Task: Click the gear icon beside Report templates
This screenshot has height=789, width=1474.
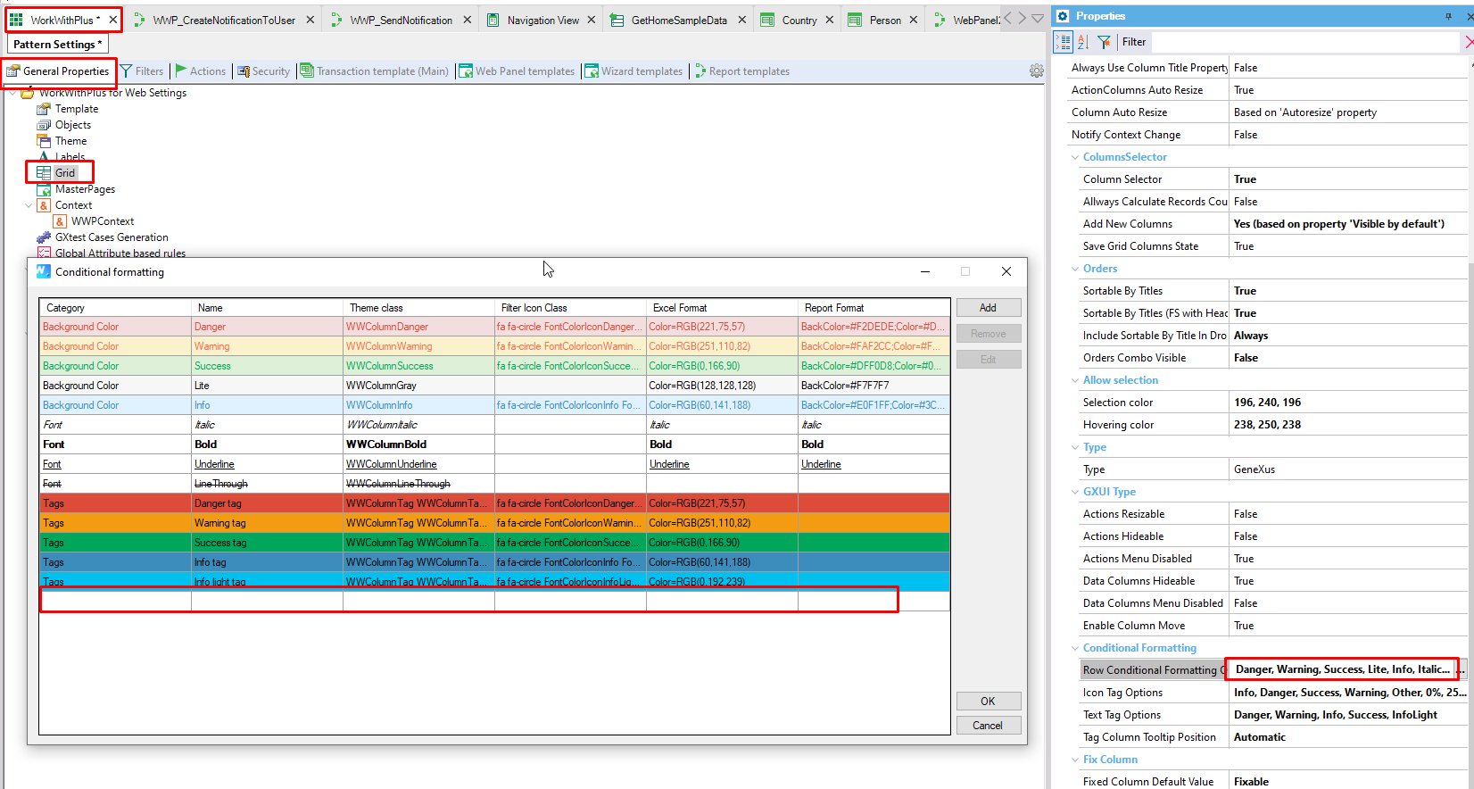Action: [x=1036, y=71]
